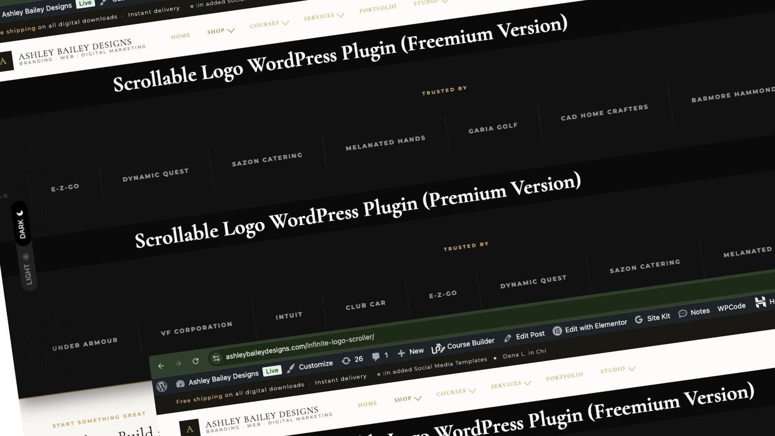
Task: Click the INTUIT logo
Action: pos(289,316)
